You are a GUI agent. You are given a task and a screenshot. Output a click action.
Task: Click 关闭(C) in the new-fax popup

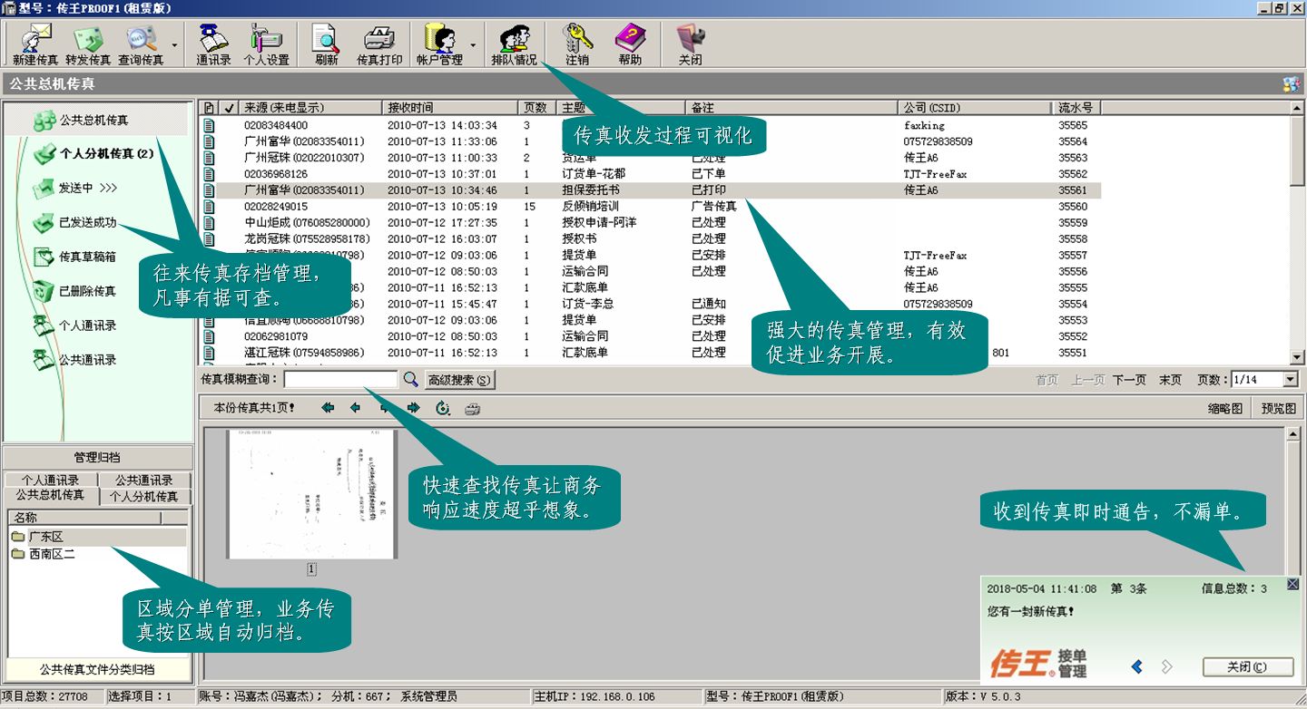[1247, 667]
